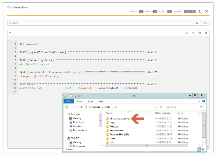
Task: Click the Explorer refresh icon
Action: pyautogui.click(x=160, y=107)
